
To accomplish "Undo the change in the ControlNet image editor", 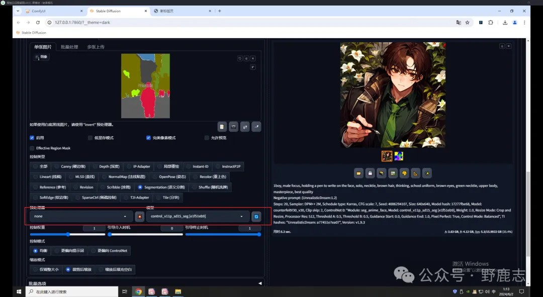I will (x=240, y=58).
